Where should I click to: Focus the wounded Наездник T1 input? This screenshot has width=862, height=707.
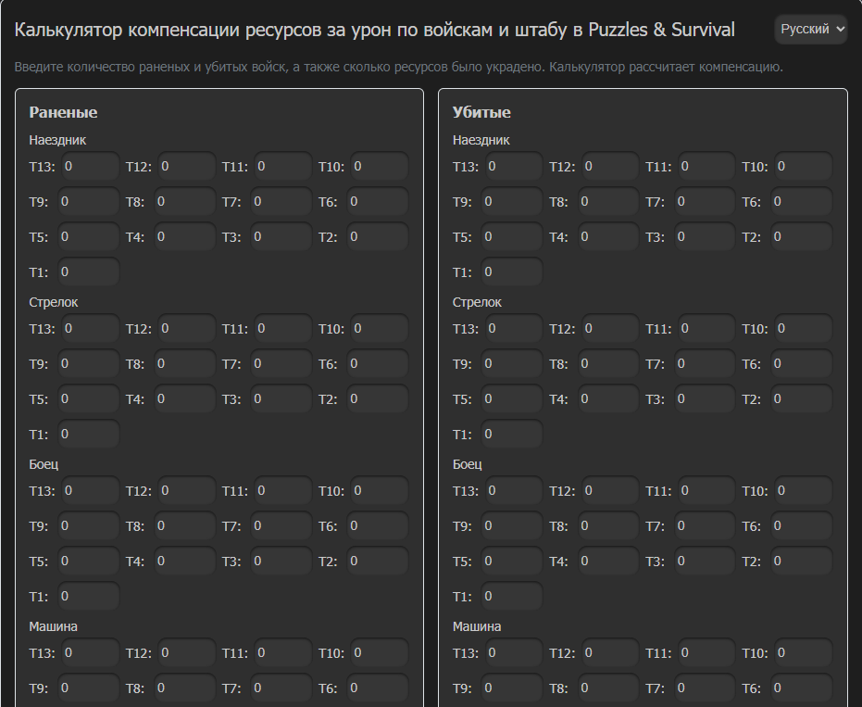pos(89,272)
